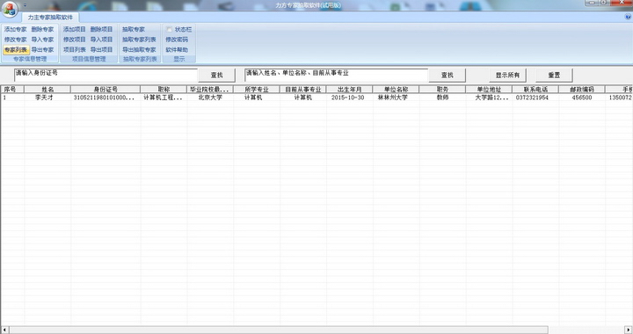Click the help icon at ribbon right
This screenshot has height=334, width=633.
pos(628,17)
